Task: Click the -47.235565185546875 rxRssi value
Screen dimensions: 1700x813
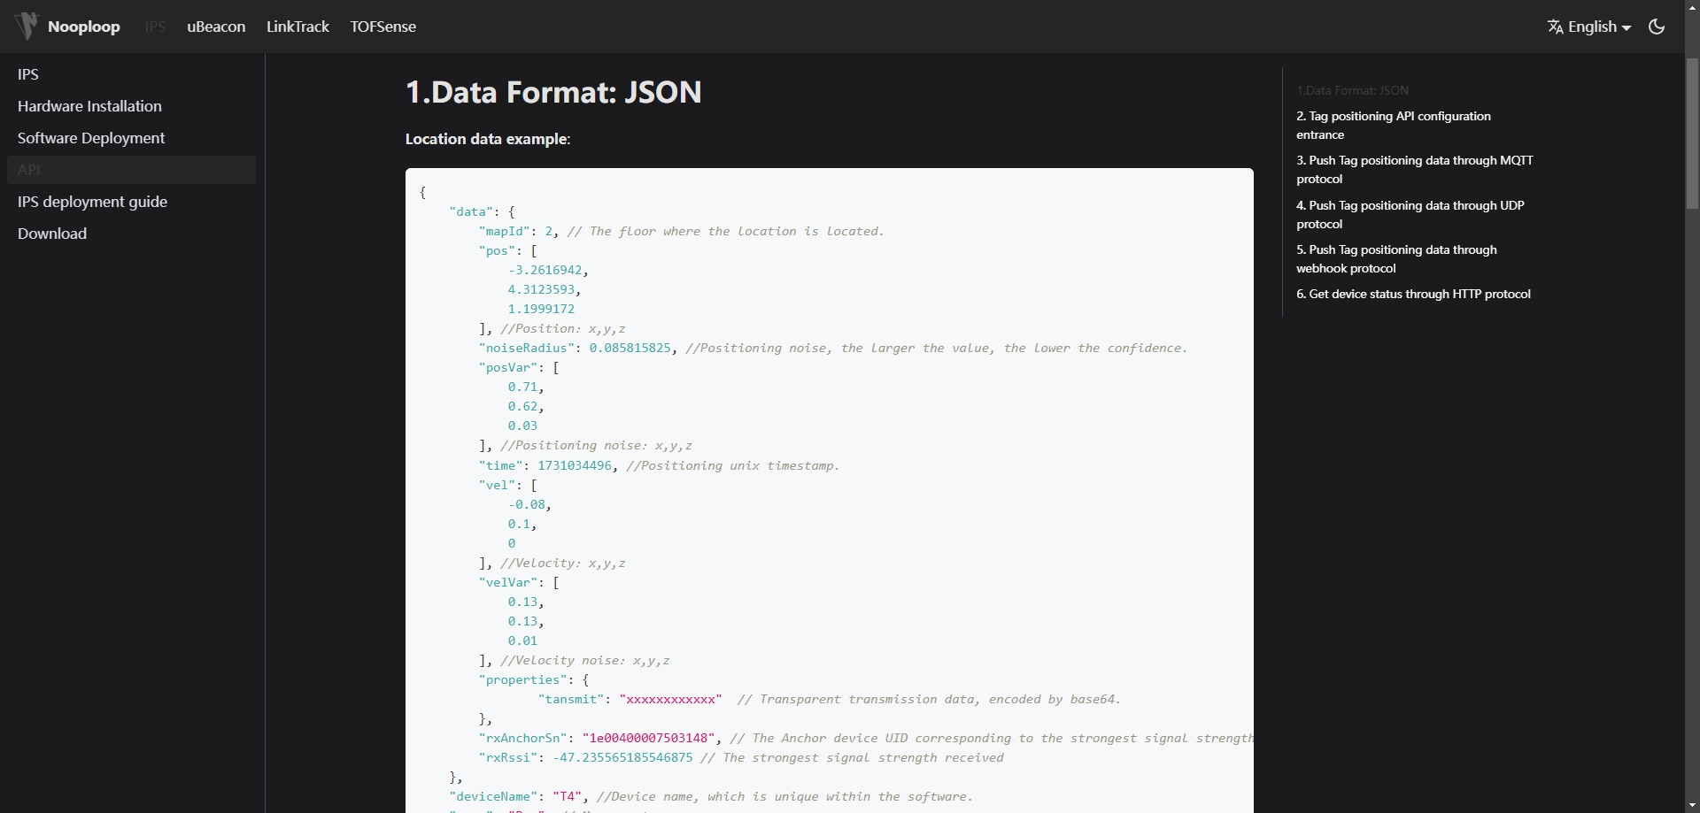Action: click(622, 757)
